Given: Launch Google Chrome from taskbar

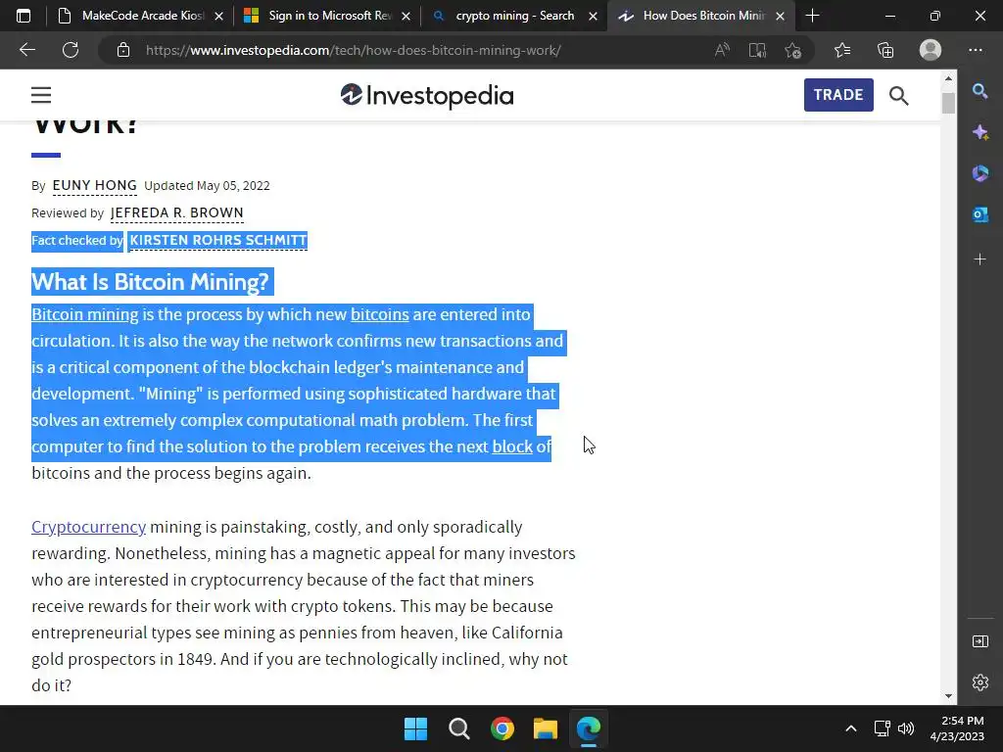Looking at the screenshot, I should pyautogui.click(x=502, y=728).
